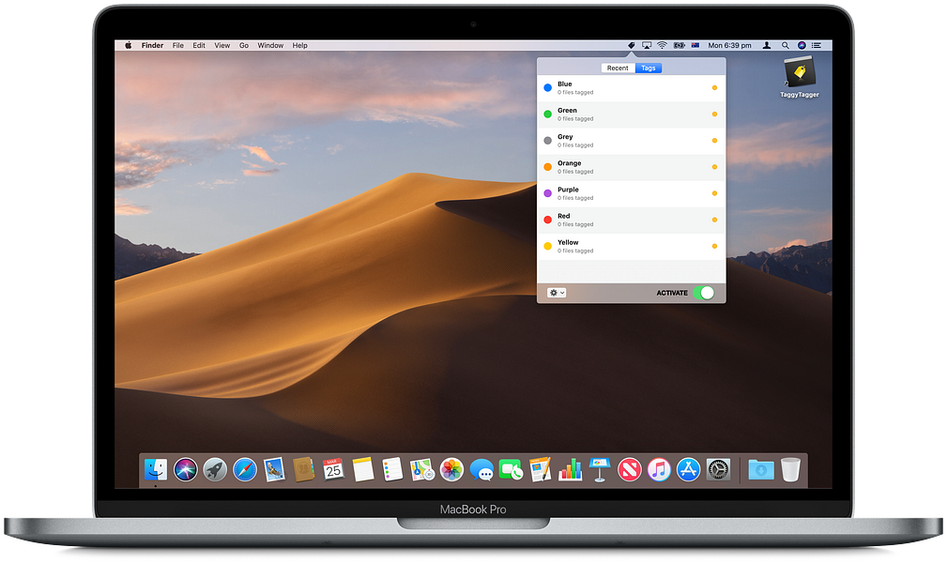Screen dimensions: 947x563
Task: Open iTunes in the Dock
Action: tap(659, 469)
